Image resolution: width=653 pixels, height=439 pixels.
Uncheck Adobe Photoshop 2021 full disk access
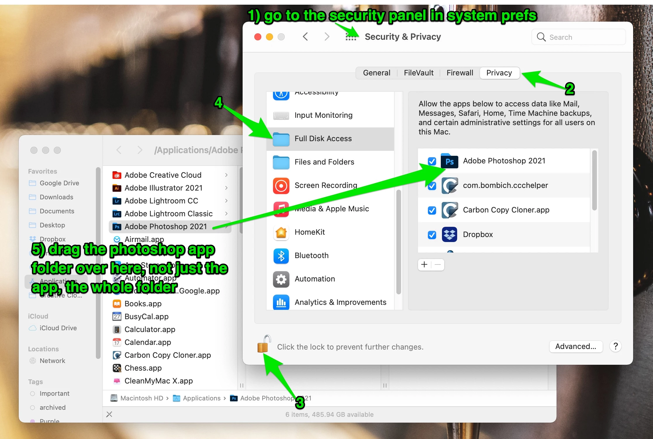point(432,161)
